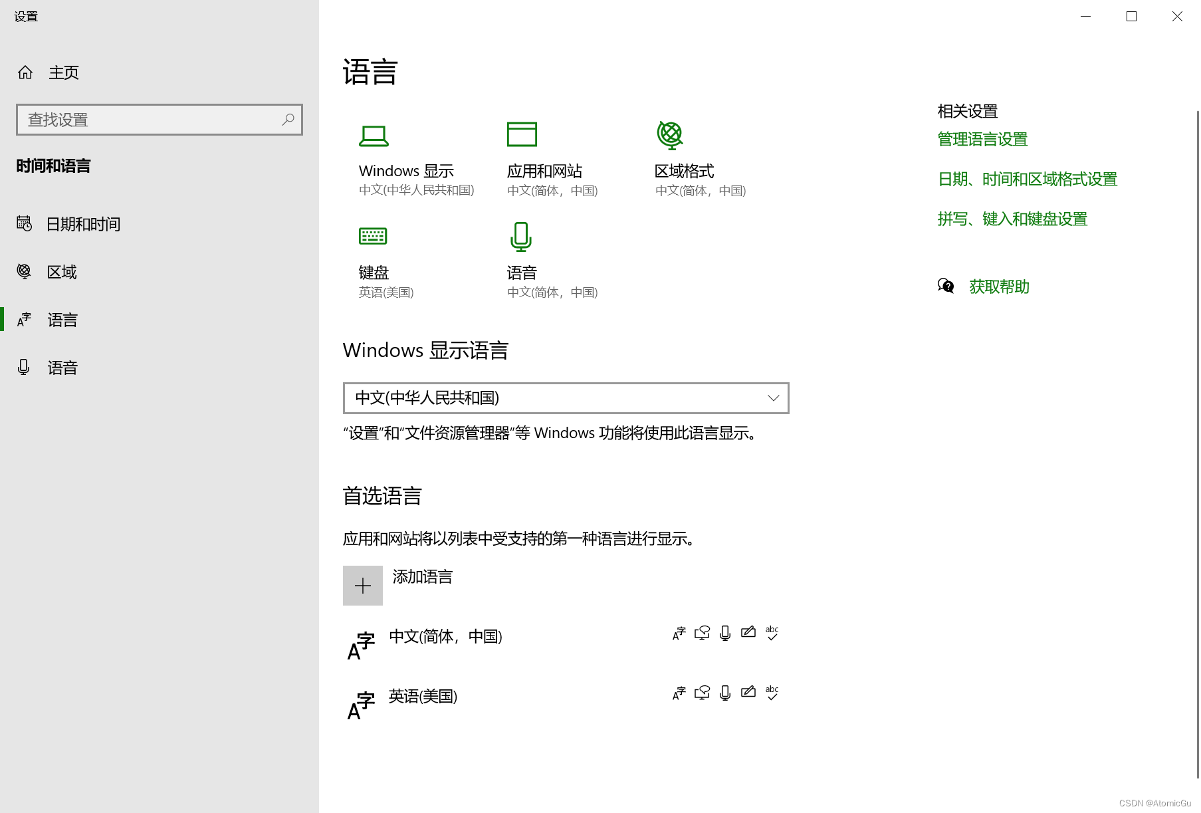This screenshot has height=813, width=1201.
Task: Click text-to-speech icon in 中文(简体，中国) row
Action: [703, 633]
